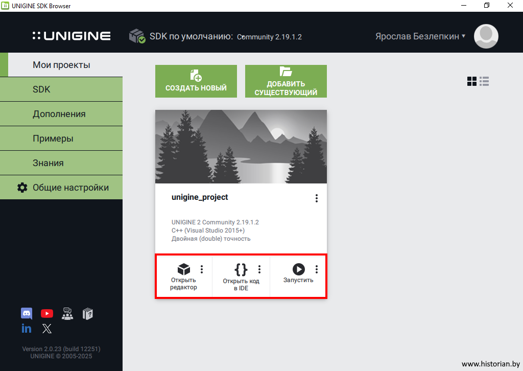Click the Добавить существующий button

(x=286, y=81)
